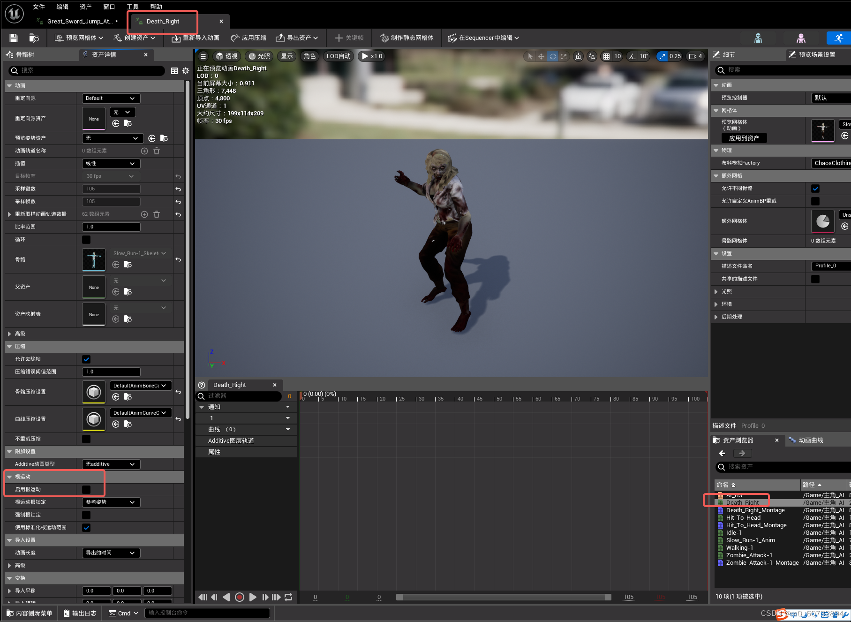851x622 pixels.
Task: Open the Content Drawer
Action: 29,614
